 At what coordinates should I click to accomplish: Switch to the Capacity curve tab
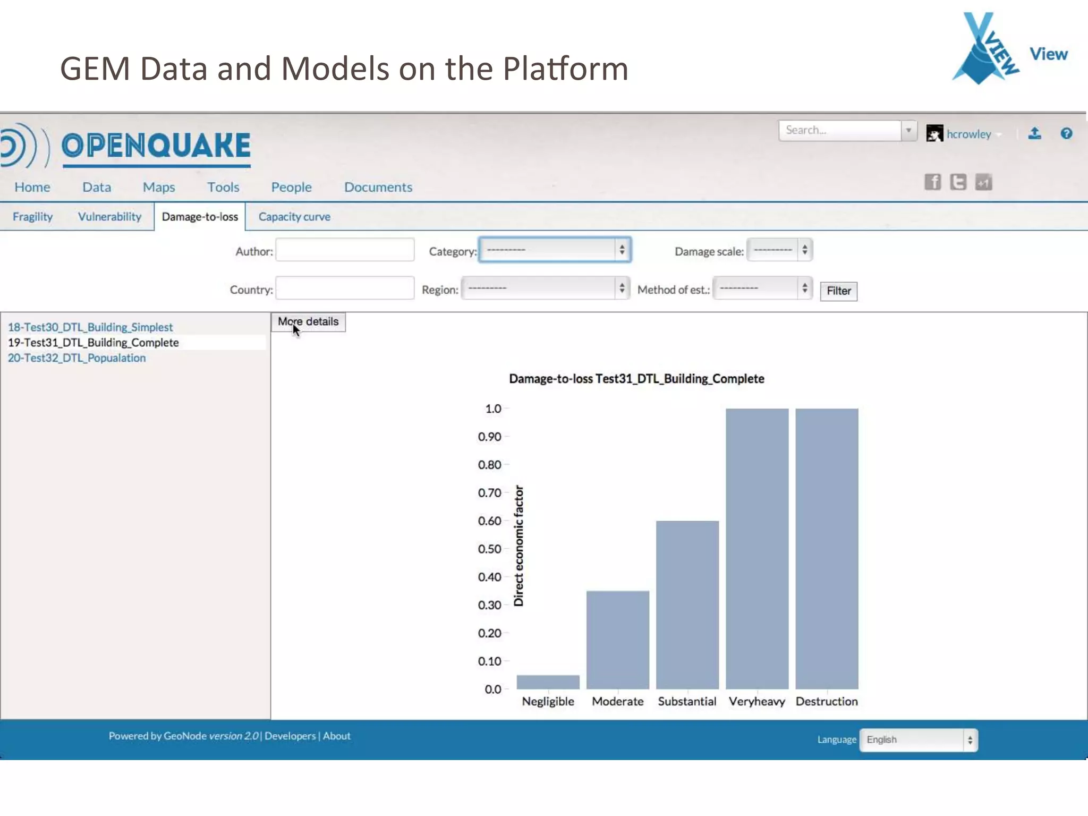coord(294,217)
